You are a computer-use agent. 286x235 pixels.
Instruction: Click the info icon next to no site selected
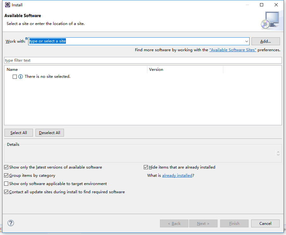[x=21, y=76]
